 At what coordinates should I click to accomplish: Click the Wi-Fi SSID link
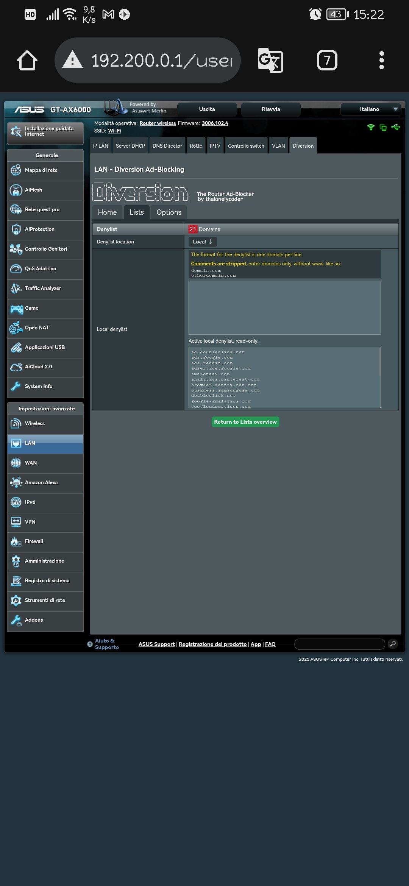114,131
